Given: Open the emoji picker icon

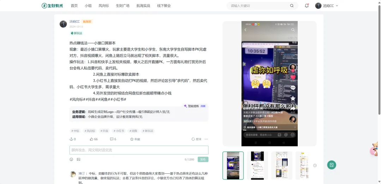Looking at the screenshot, I should pos(71,159).
